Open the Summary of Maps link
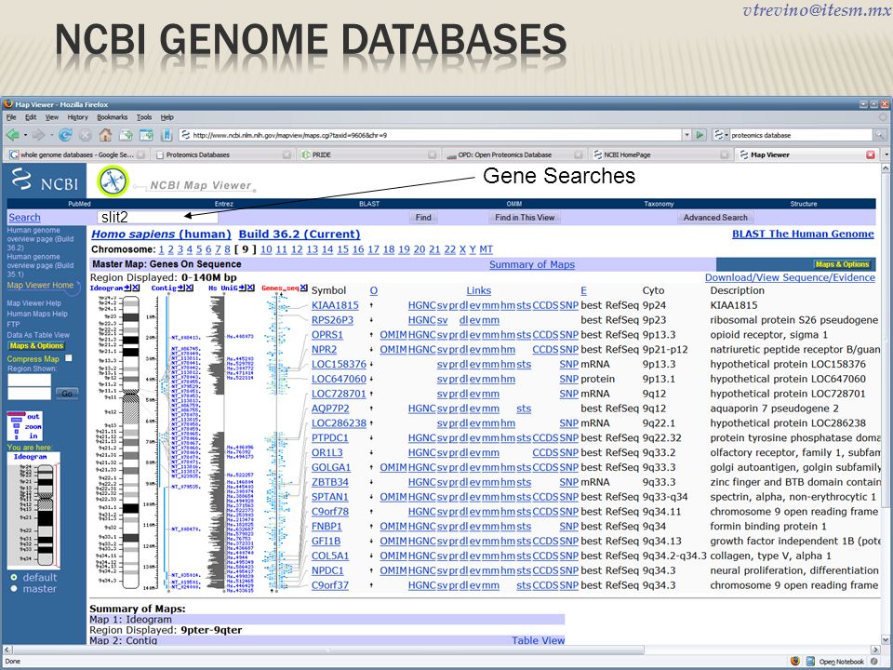The width and height of the screenshot is (893, 670). pyautogui.click(x=532, y=264)
